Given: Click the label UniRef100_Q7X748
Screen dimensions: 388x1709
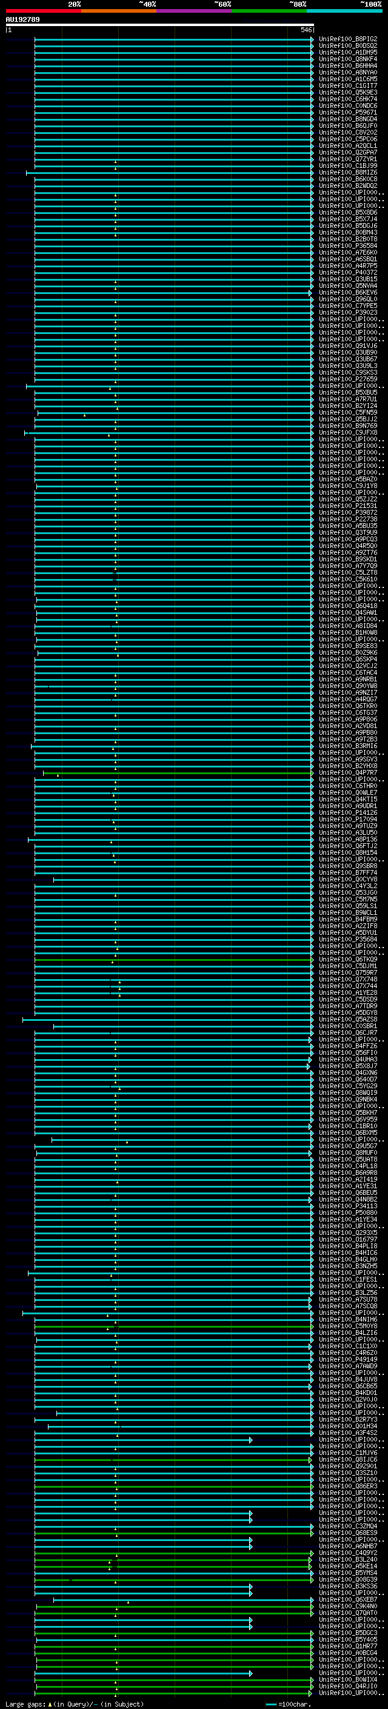Looking at the screenshot, I should [x=348, y=979].
